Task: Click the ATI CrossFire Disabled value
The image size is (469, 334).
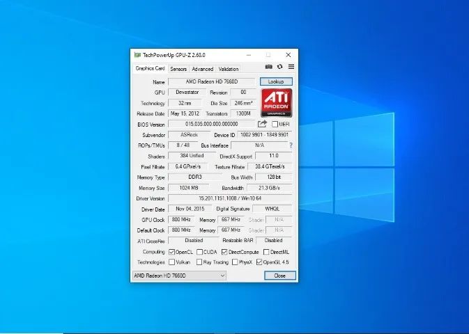Action: pyautogui.click(x=194, y=241)
